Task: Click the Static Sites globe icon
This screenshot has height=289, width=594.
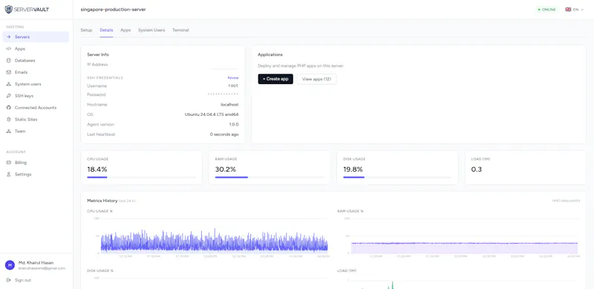Action: coord(9,119)
